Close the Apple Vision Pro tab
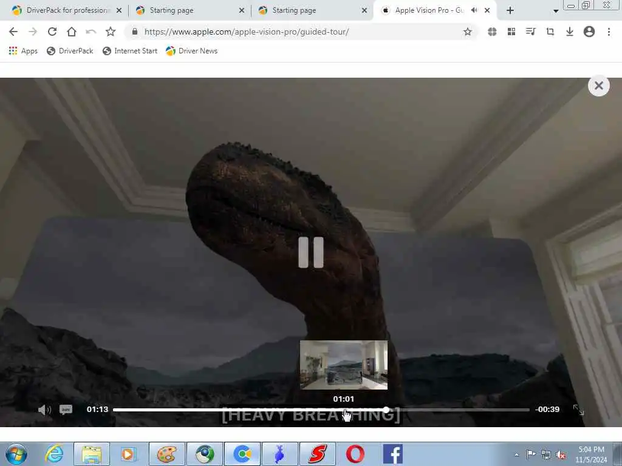Screen dimensions: 622x466 487,11
